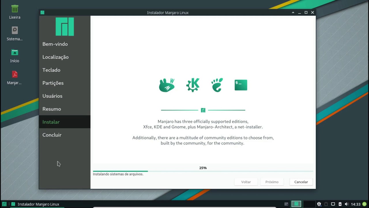Viewport: 369px width, 208px height.
Task: Select Concluir step in sidebar
Action: (65, 135)
